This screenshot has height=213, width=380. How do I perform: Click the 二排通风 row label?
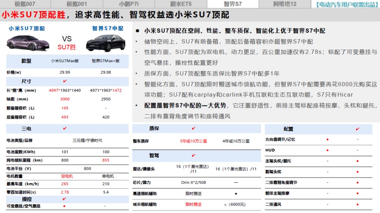pyautogui.click(x=273, y=205)
